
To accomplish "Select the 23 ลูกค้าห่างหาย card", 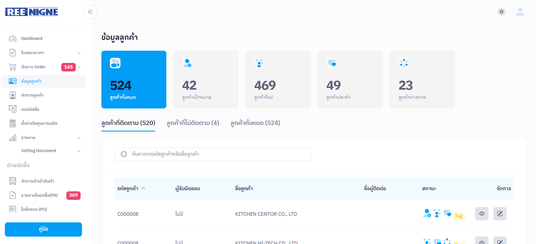I will 422,79.
